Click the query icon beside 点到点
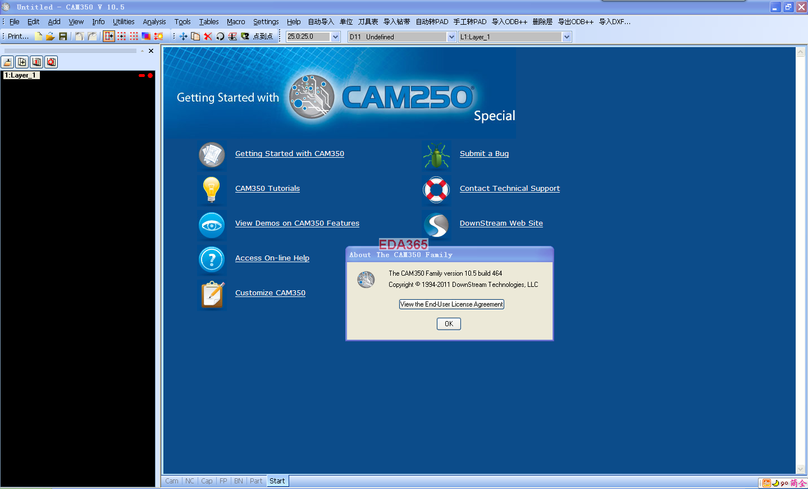This screenshot has width=808, height=489. 245,36
